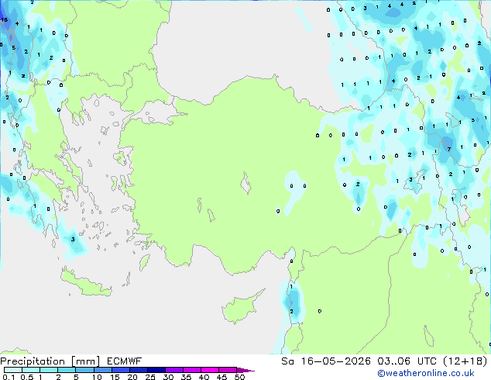Click the ECMWF model label

click(125, 361)
